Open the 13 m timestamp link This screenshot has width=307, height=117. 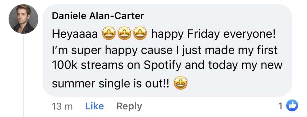62,107
